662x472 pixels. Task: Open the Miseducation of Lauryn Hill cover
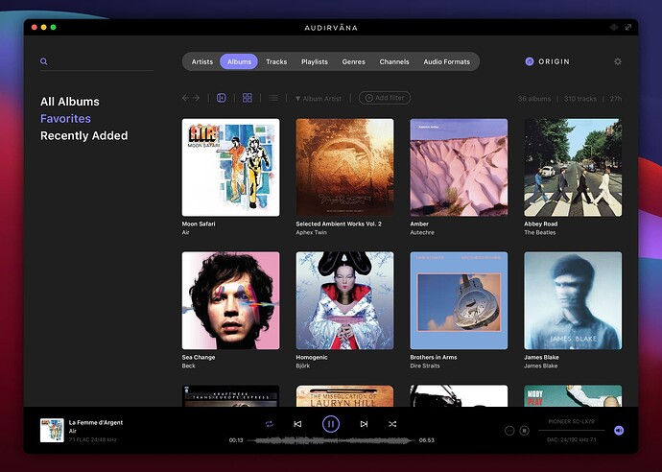pyautogui.click(x=345, y=396)
